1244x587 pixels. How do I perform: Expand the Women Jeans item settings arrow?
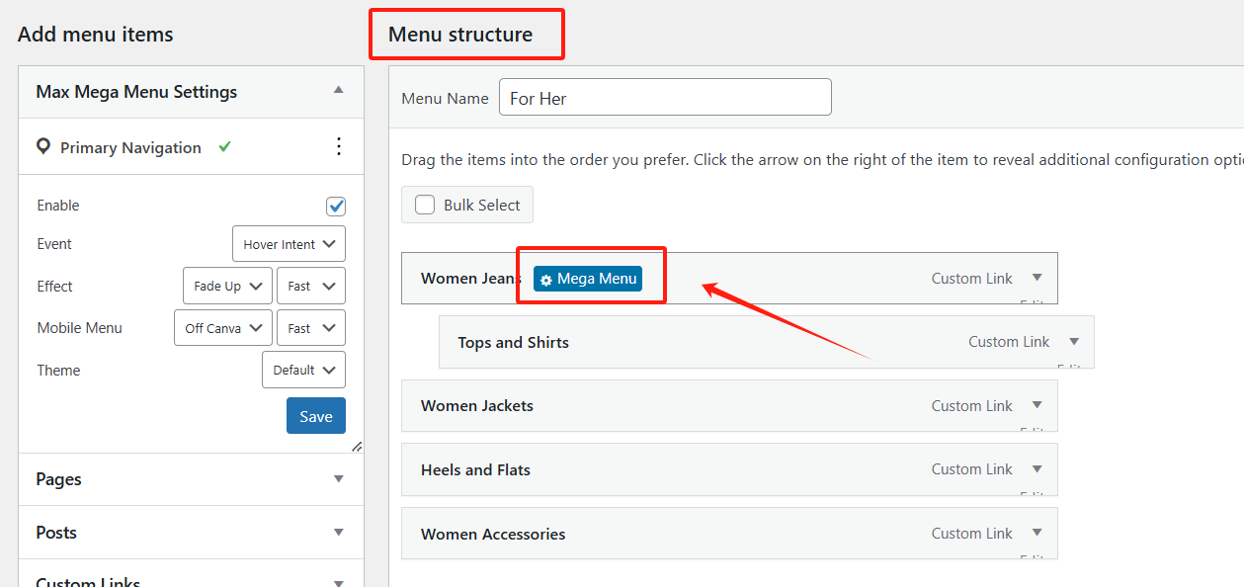coord(1037,278)
